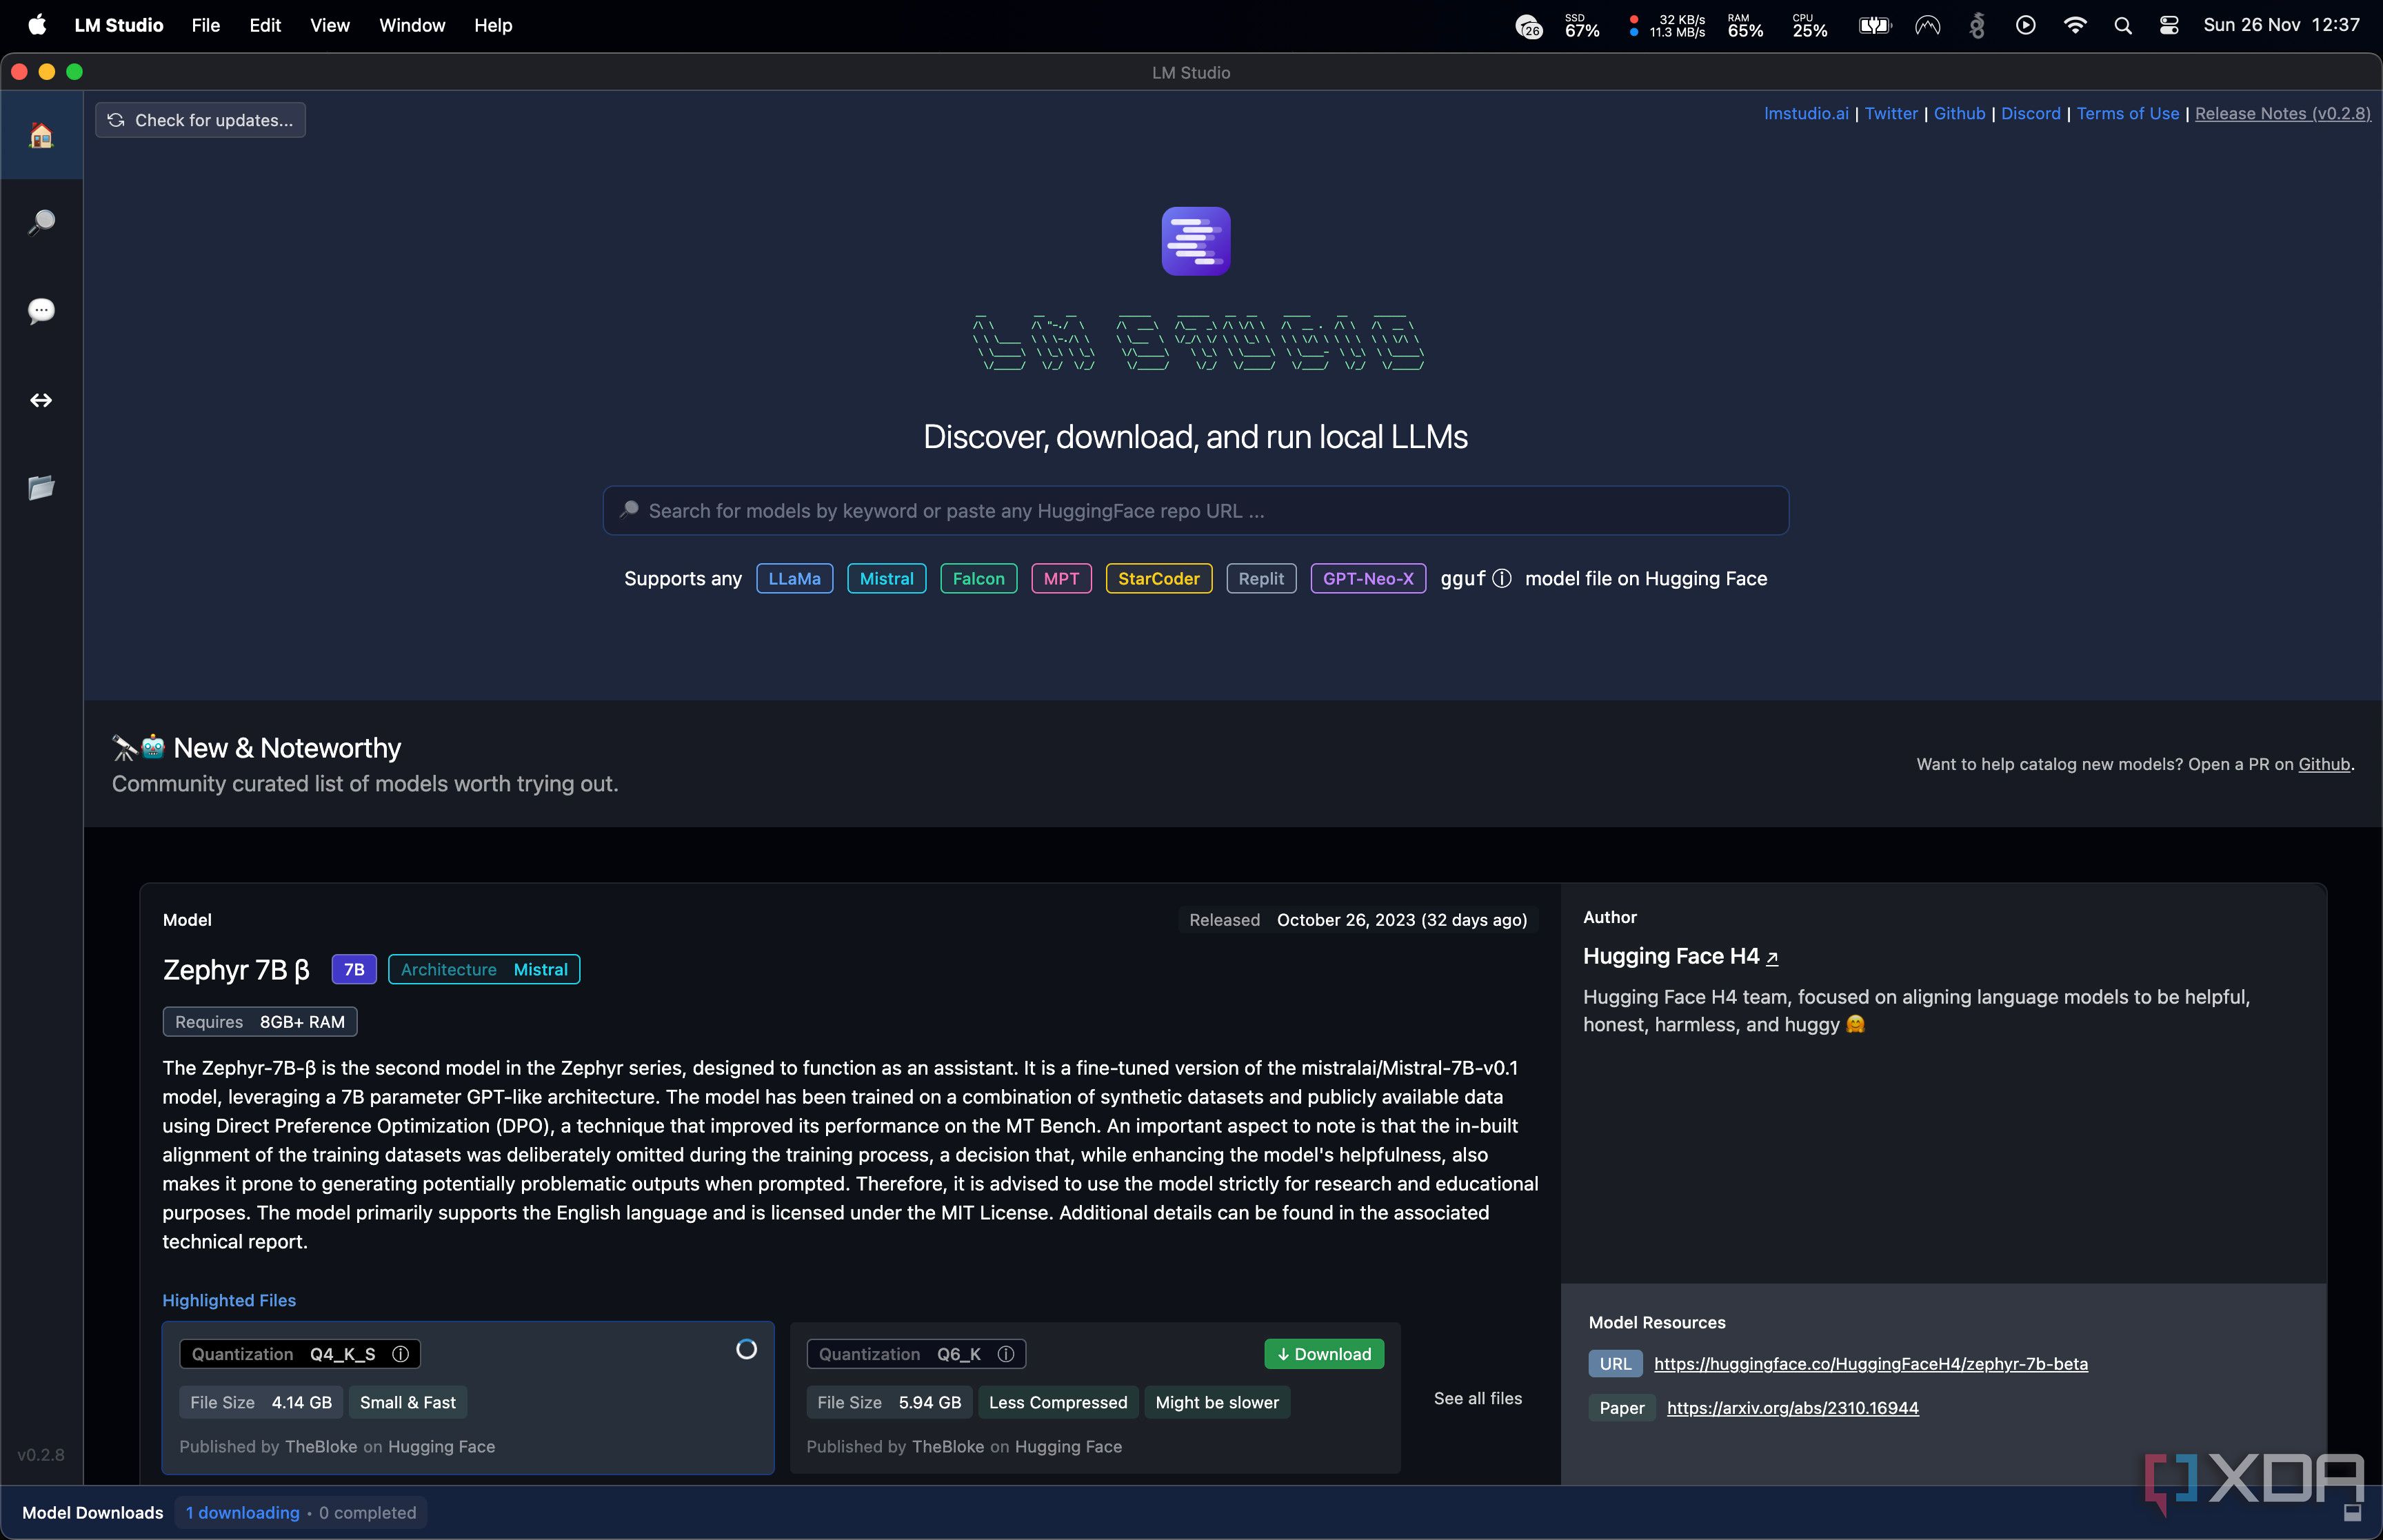Open Github link in catalog PR note
This screenshot has height=1540, width=2383.
click(x=2324, y=764)
